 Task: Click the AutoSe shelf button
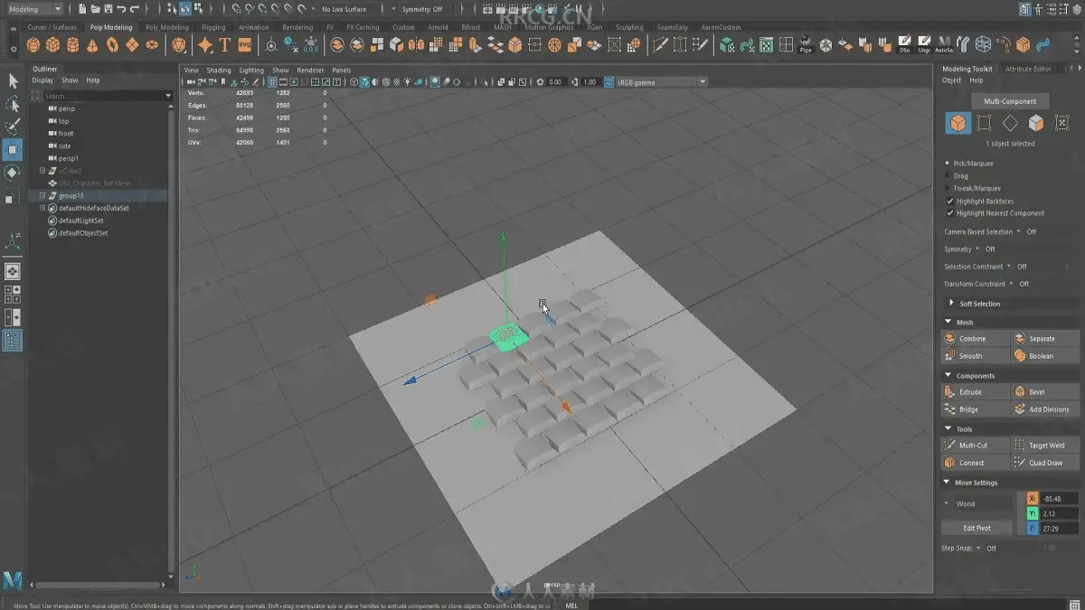tap(944, 45)
